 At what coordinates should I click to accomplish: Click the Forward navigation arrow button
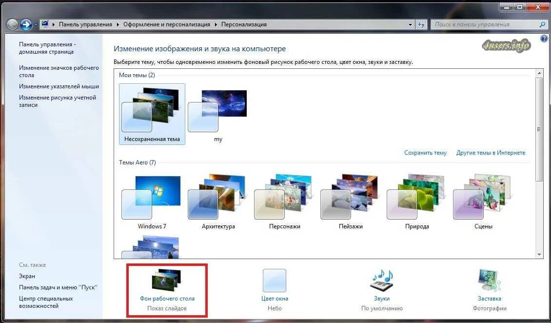point(26,24)
